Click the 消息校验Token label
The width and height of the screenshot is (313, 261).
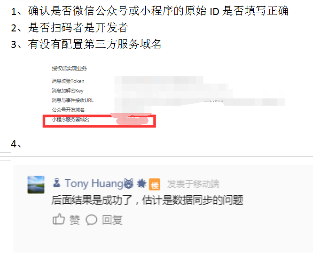[68, 81]
